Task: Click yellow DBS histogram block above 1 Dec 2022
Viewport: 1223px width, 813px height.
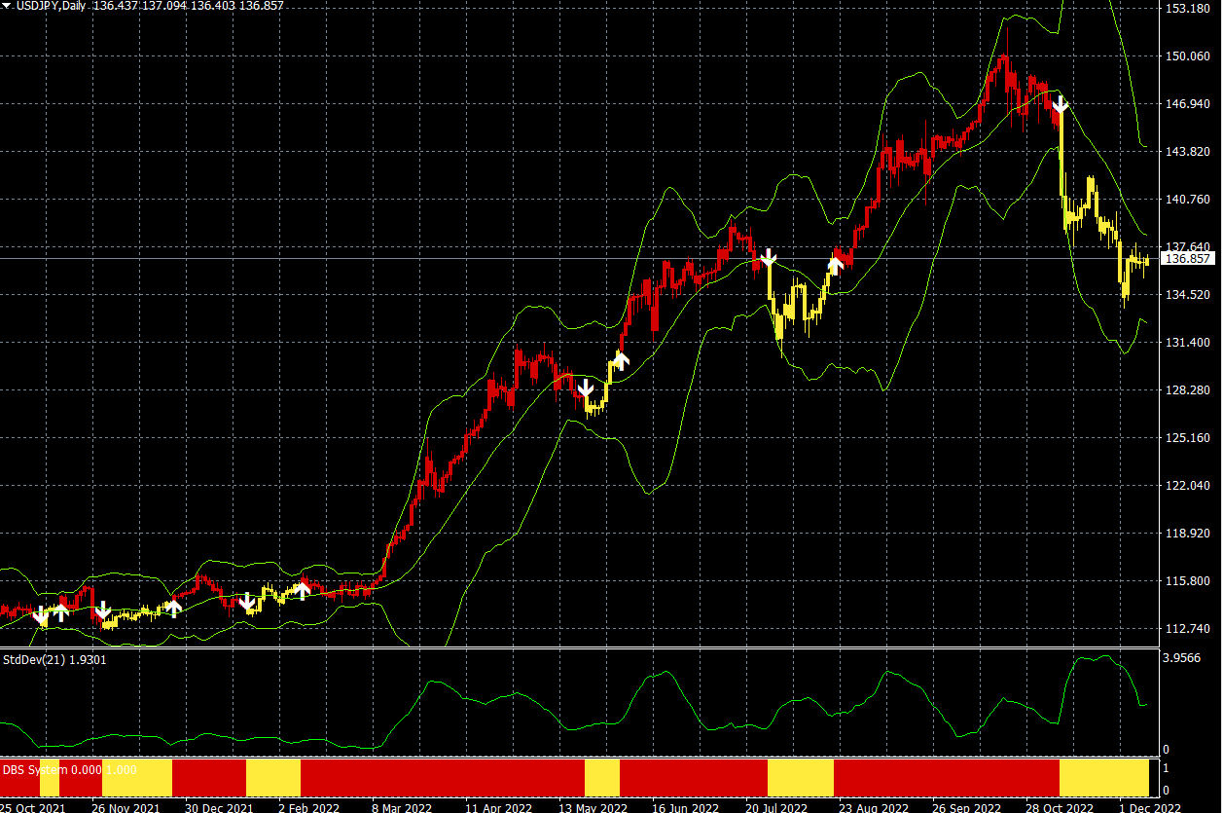Action: [1104, 778]
